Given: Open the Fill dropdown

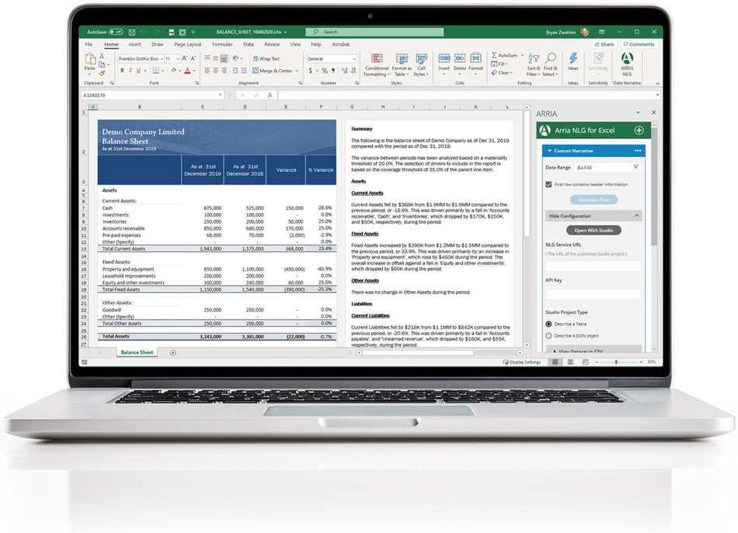Looking at the screenshot, I should coord(500,64).
